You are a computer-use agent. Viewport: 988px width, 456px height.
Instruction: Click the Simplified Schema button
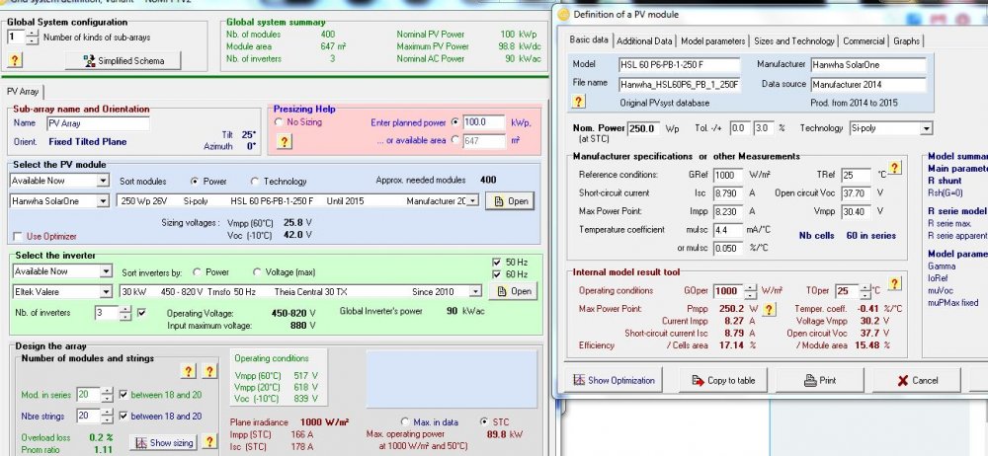[123, 60]
